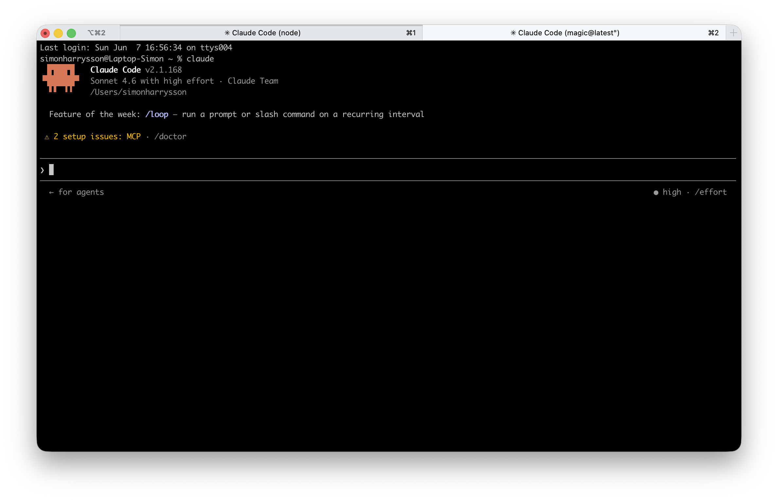Click the /Users/simonharrysson working directory path
The image size is (778, 500).
138,92
